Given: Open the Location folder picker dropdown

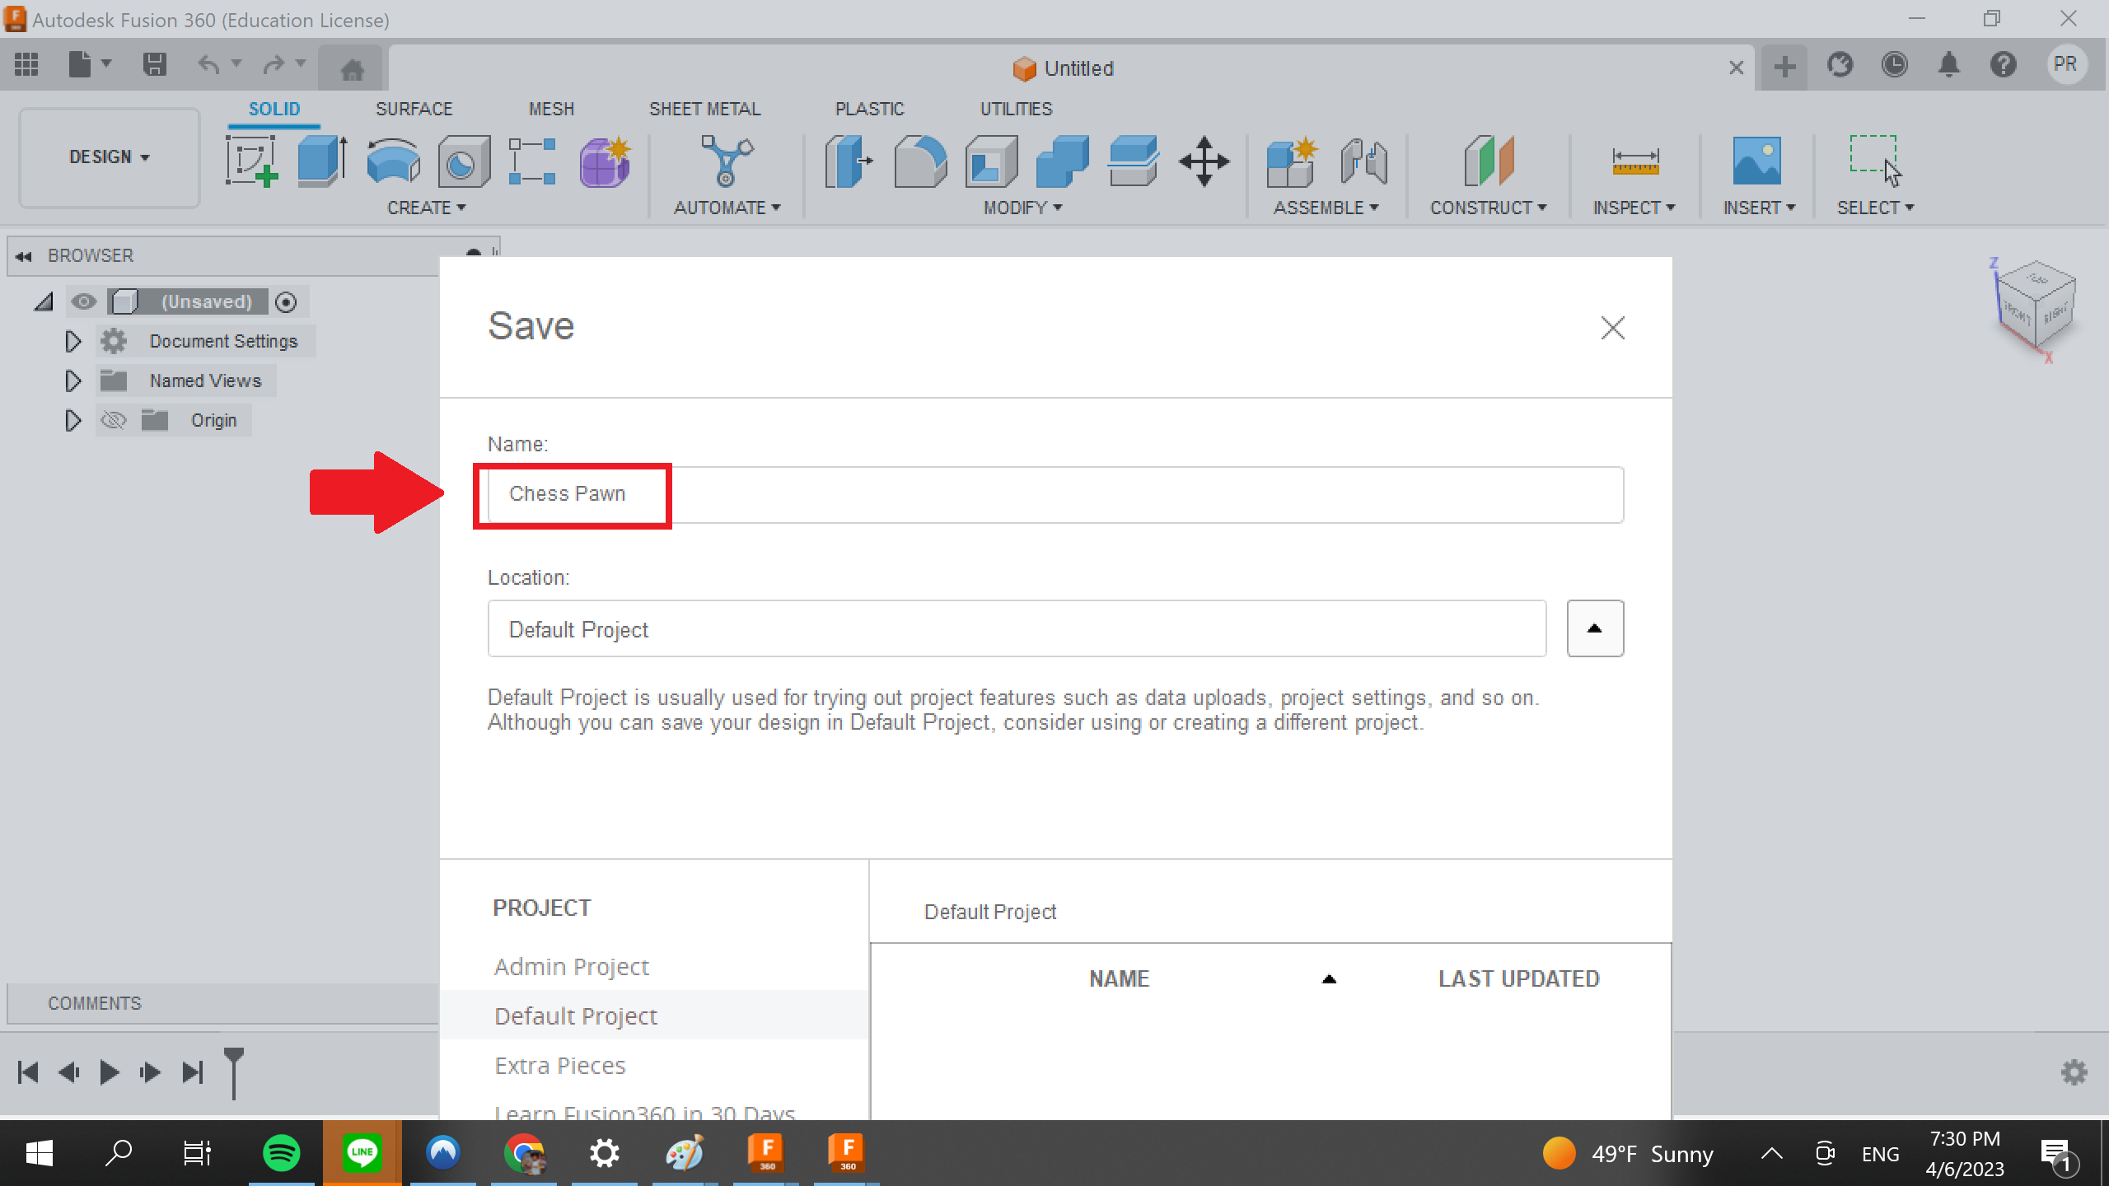Looking at the screenshot, I should coord(1594,628).
